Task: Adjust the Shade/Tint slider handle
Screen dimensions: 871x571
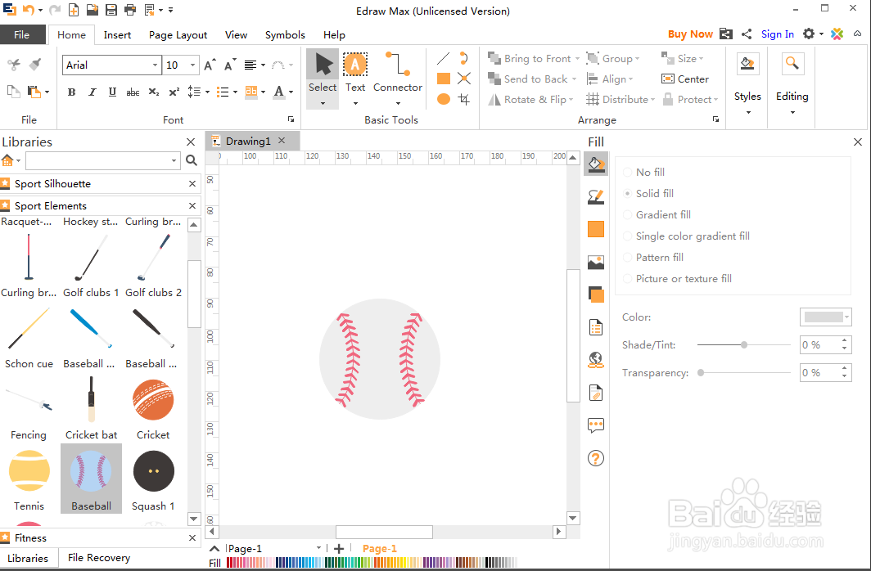Action: 744,344
